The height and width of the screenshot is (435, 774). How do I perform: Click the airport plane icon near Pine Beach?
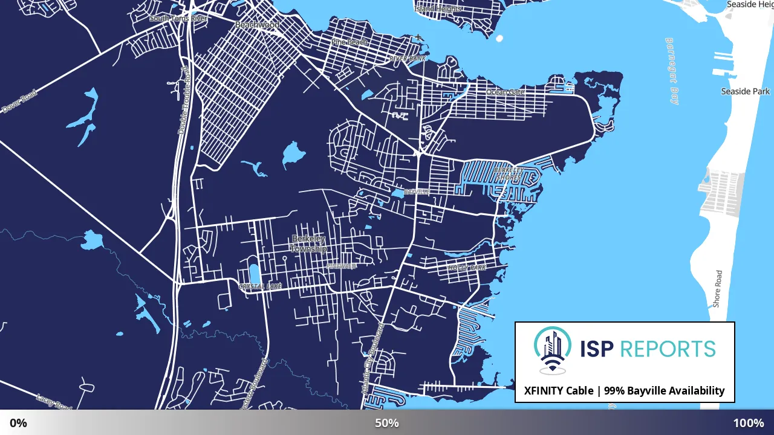(420, 38)
